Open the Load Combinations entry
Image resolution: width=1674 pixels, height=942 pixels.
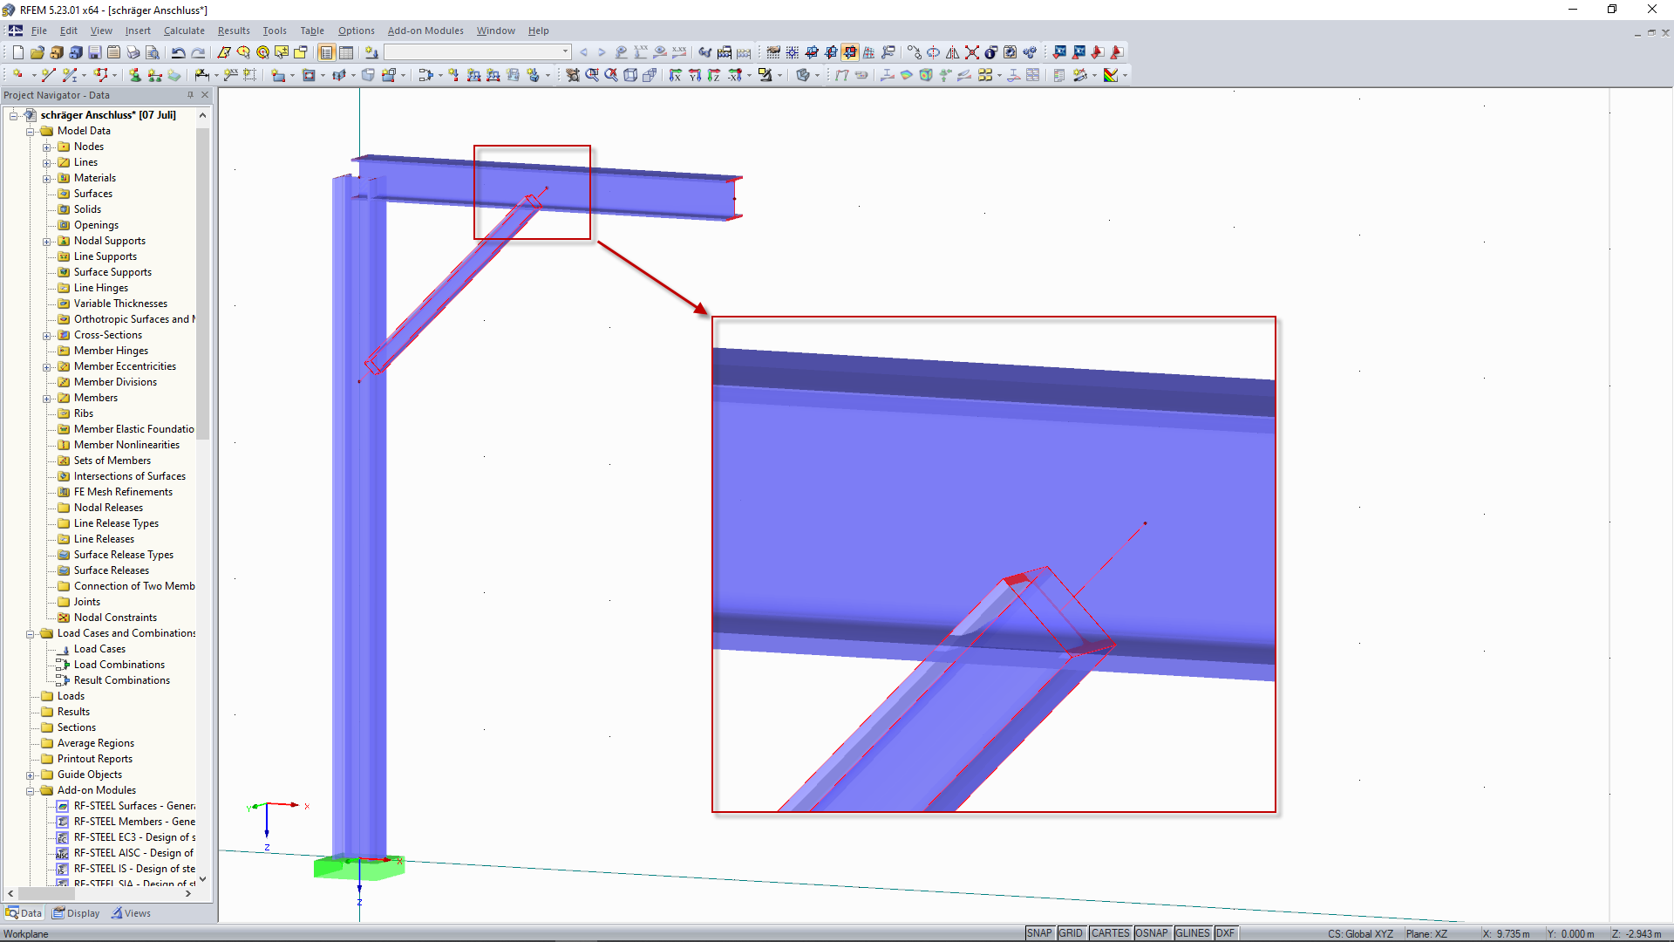click(x=119, y=664)
